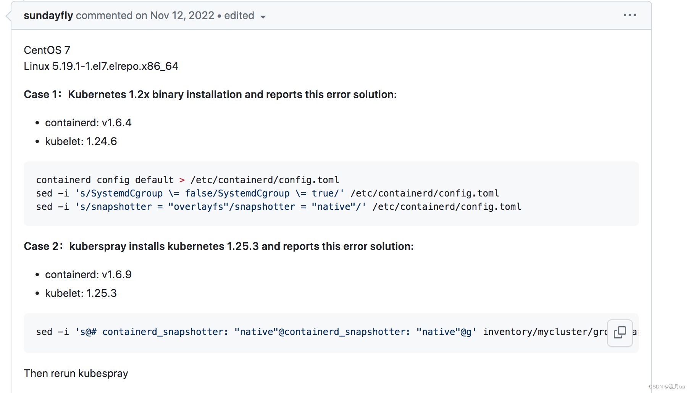
Task: Open sundayfly's user profile link
Action: tap(48, 16)
